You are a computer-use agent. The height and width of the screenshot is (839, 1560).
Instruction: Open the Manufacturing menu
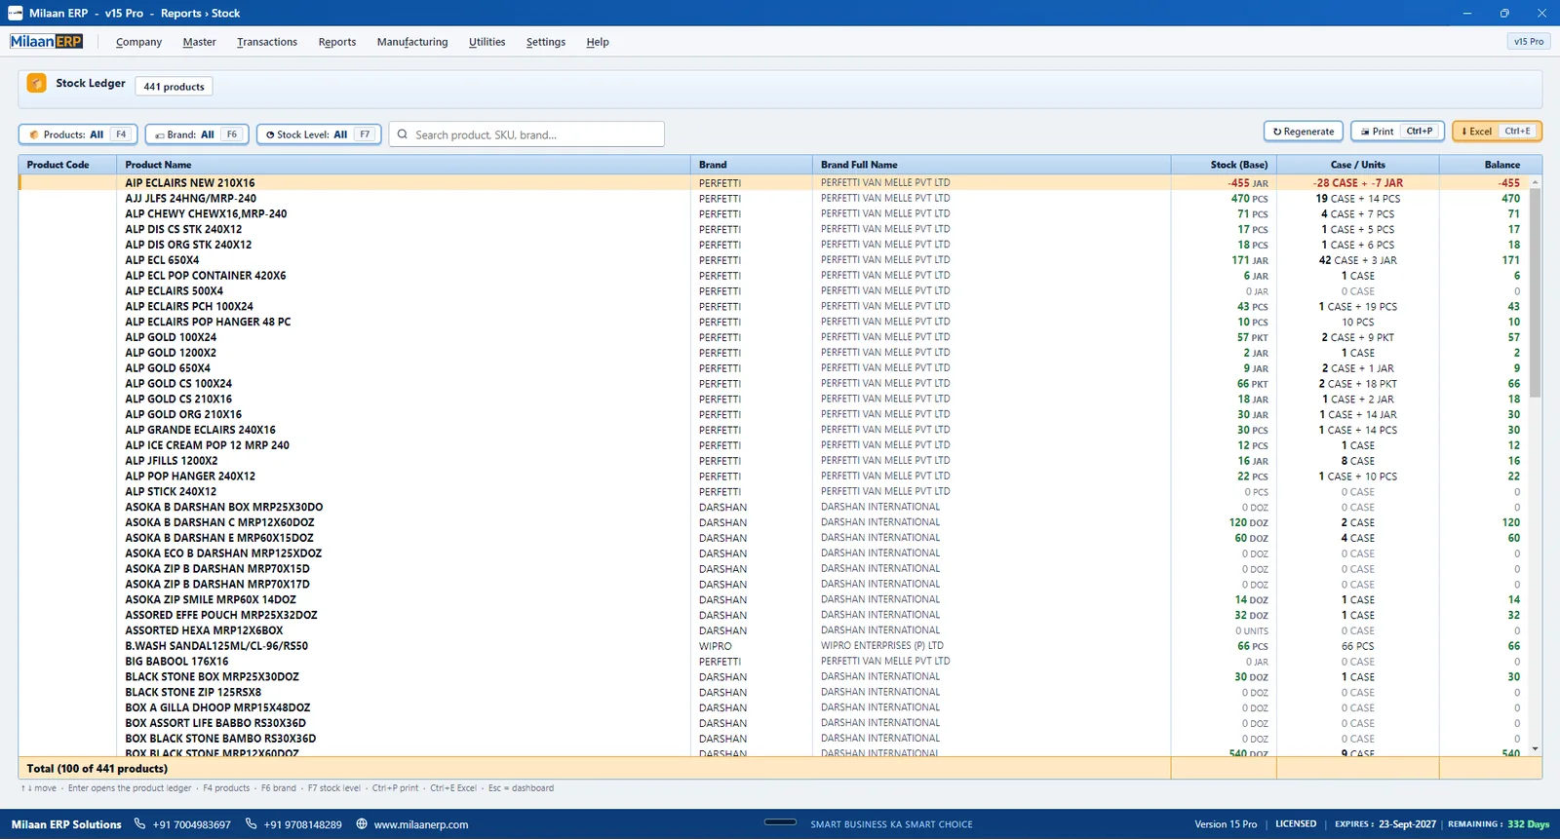coord(412,42)
